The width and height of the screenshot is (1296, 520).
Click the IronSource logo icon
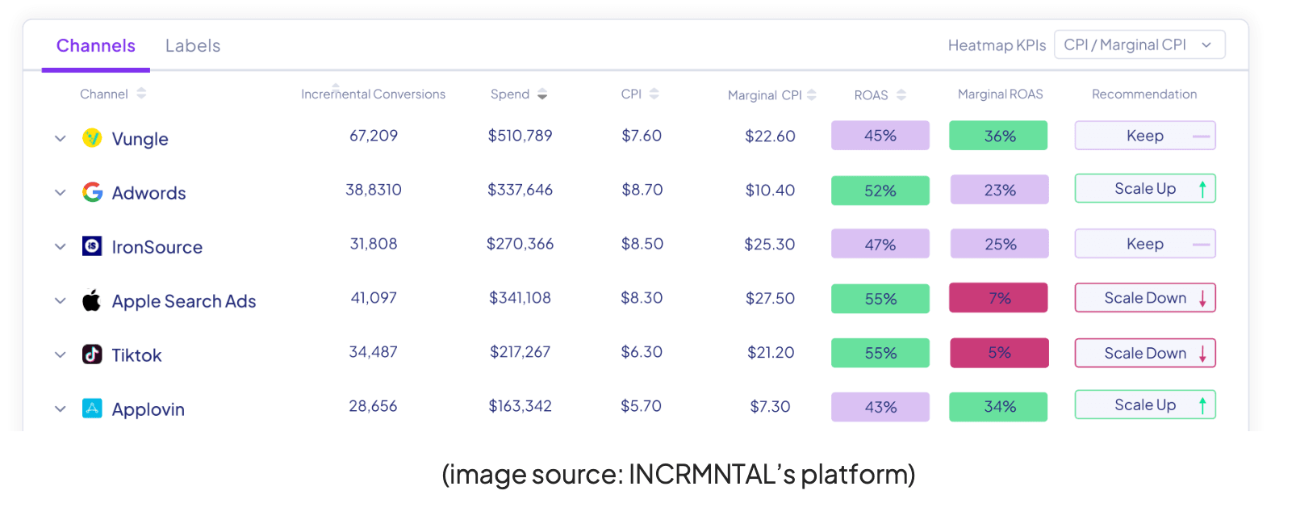click(x=92, y=246)
